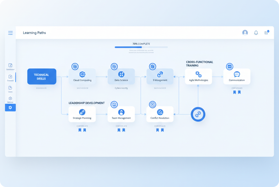The height and width of the screenshot is (187, 279).
Task: Open the Communication card
Action: [x=237, y=76]
